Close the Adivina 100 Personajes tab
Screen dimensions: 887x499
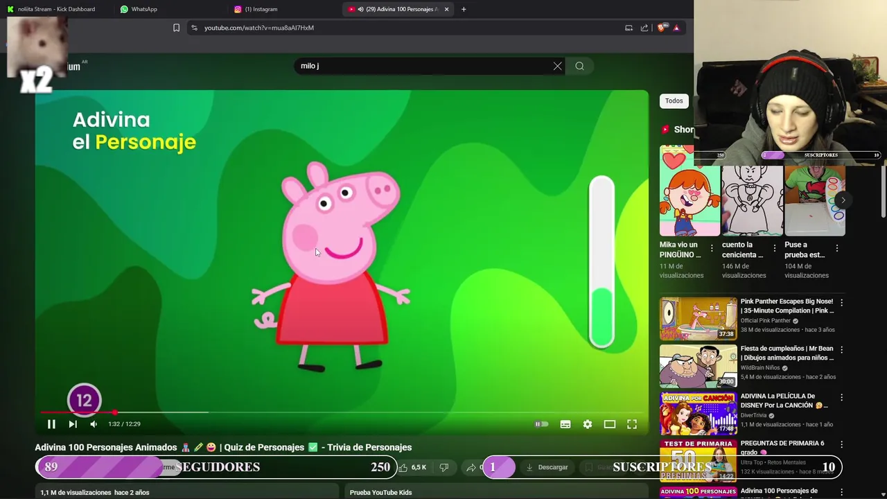tap(446, 9)
